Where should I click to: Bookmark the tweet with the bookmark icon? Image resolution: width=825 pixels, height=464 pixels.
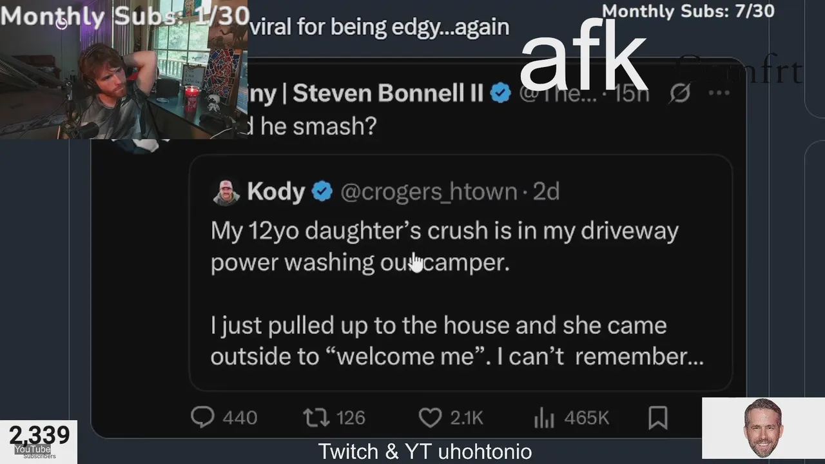pyautogui.click(x=658, y=418)
